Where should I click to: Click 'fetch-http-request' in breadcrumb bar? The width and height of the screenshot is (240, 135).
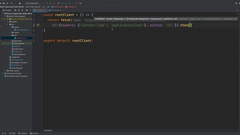tap(33, 7)
